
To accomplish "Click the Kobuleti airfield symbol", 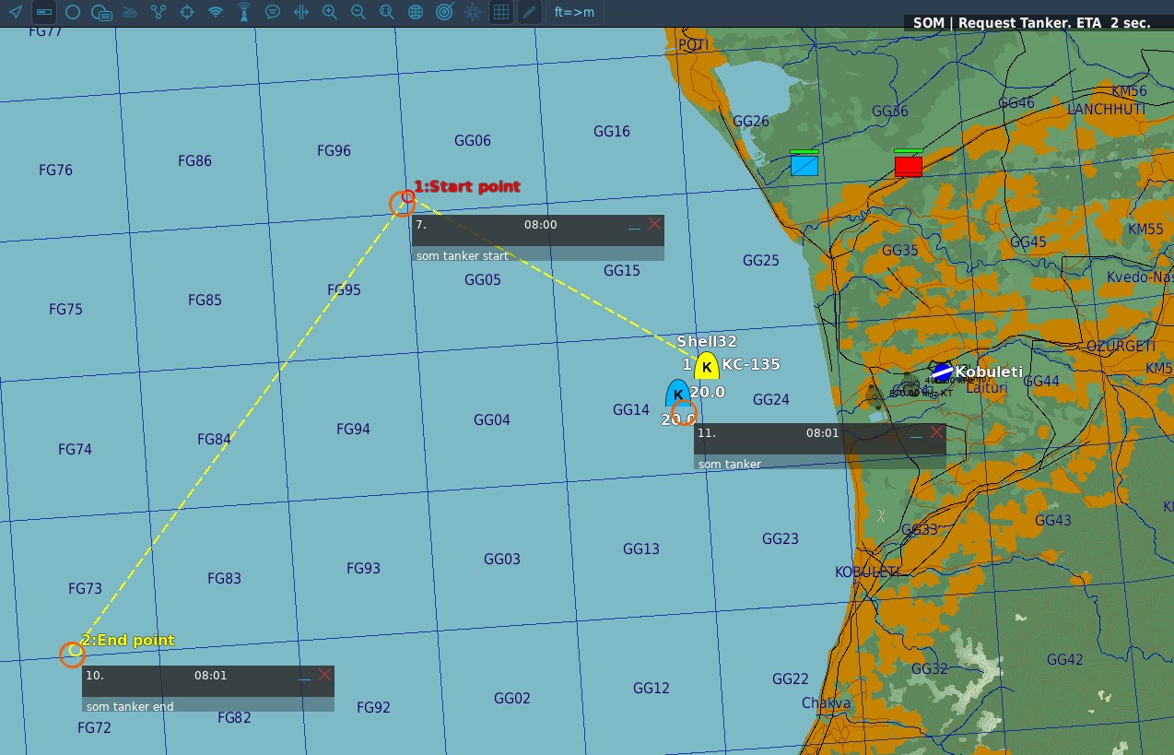I will point(942,371).
